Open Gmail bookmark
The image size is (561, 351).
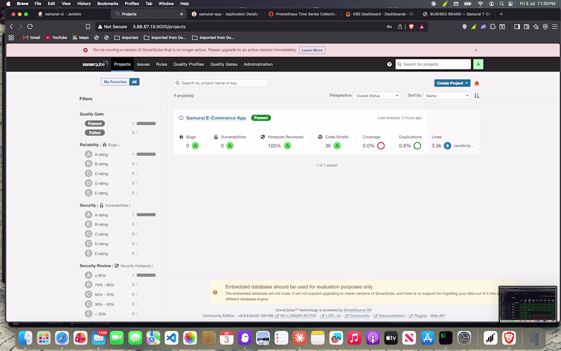coord(32,38)
